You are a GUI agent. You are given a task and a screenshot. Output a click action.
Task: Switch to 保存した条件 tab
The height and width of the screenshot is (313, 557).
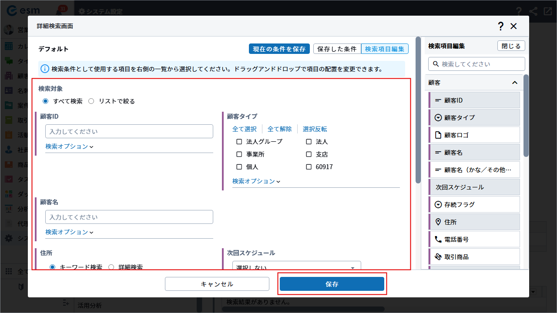tap(337, 49)
